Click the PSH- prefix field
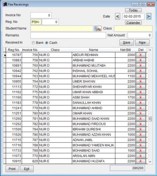157x176 pixels. pos(36,22)
